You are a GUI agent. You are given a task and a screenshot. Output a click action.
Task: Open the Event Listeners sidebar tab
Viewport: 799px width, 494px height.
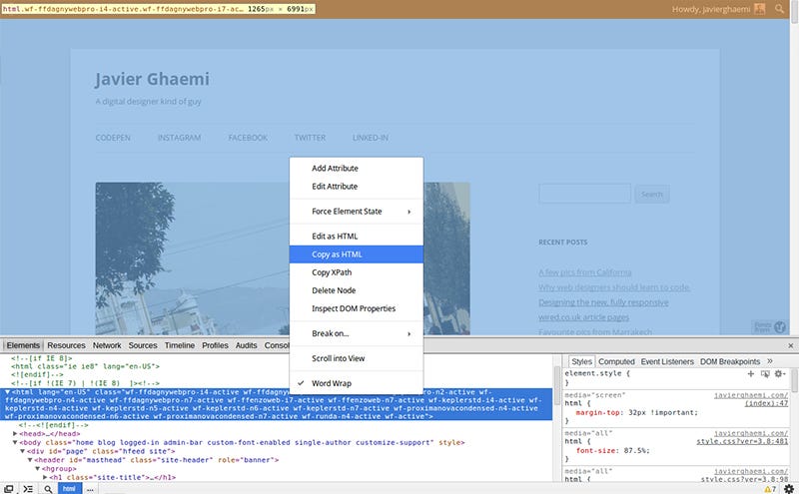tap(667, 361)
